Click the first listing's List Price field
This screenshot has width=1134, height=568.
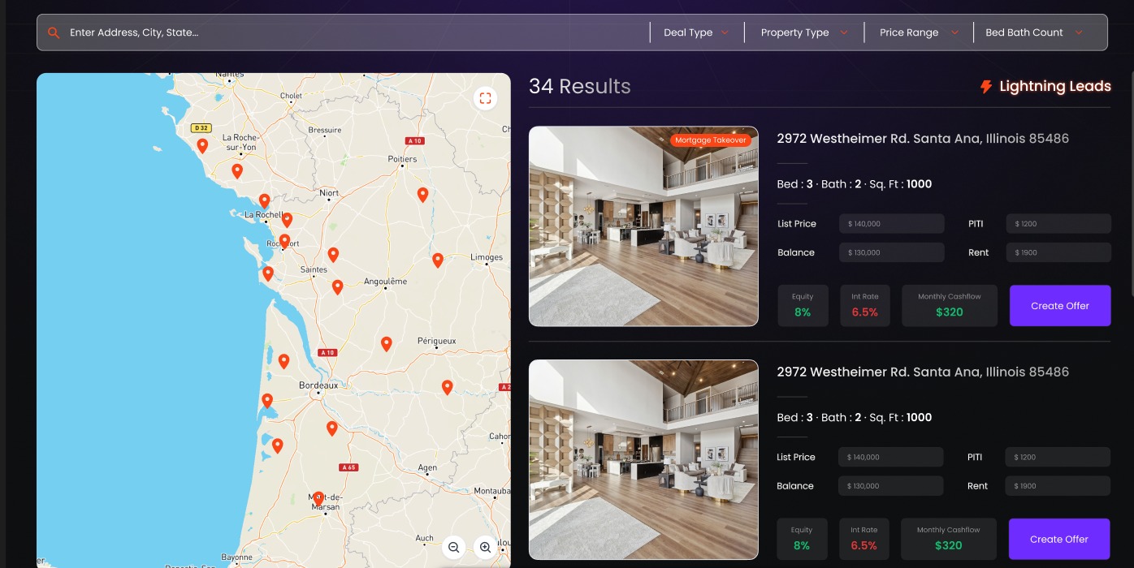coord(891,224)
